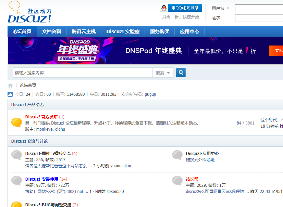Open the 论坛首页 navigation tab
The height and width of the screenshot is (207, 283).
(22, 31)
